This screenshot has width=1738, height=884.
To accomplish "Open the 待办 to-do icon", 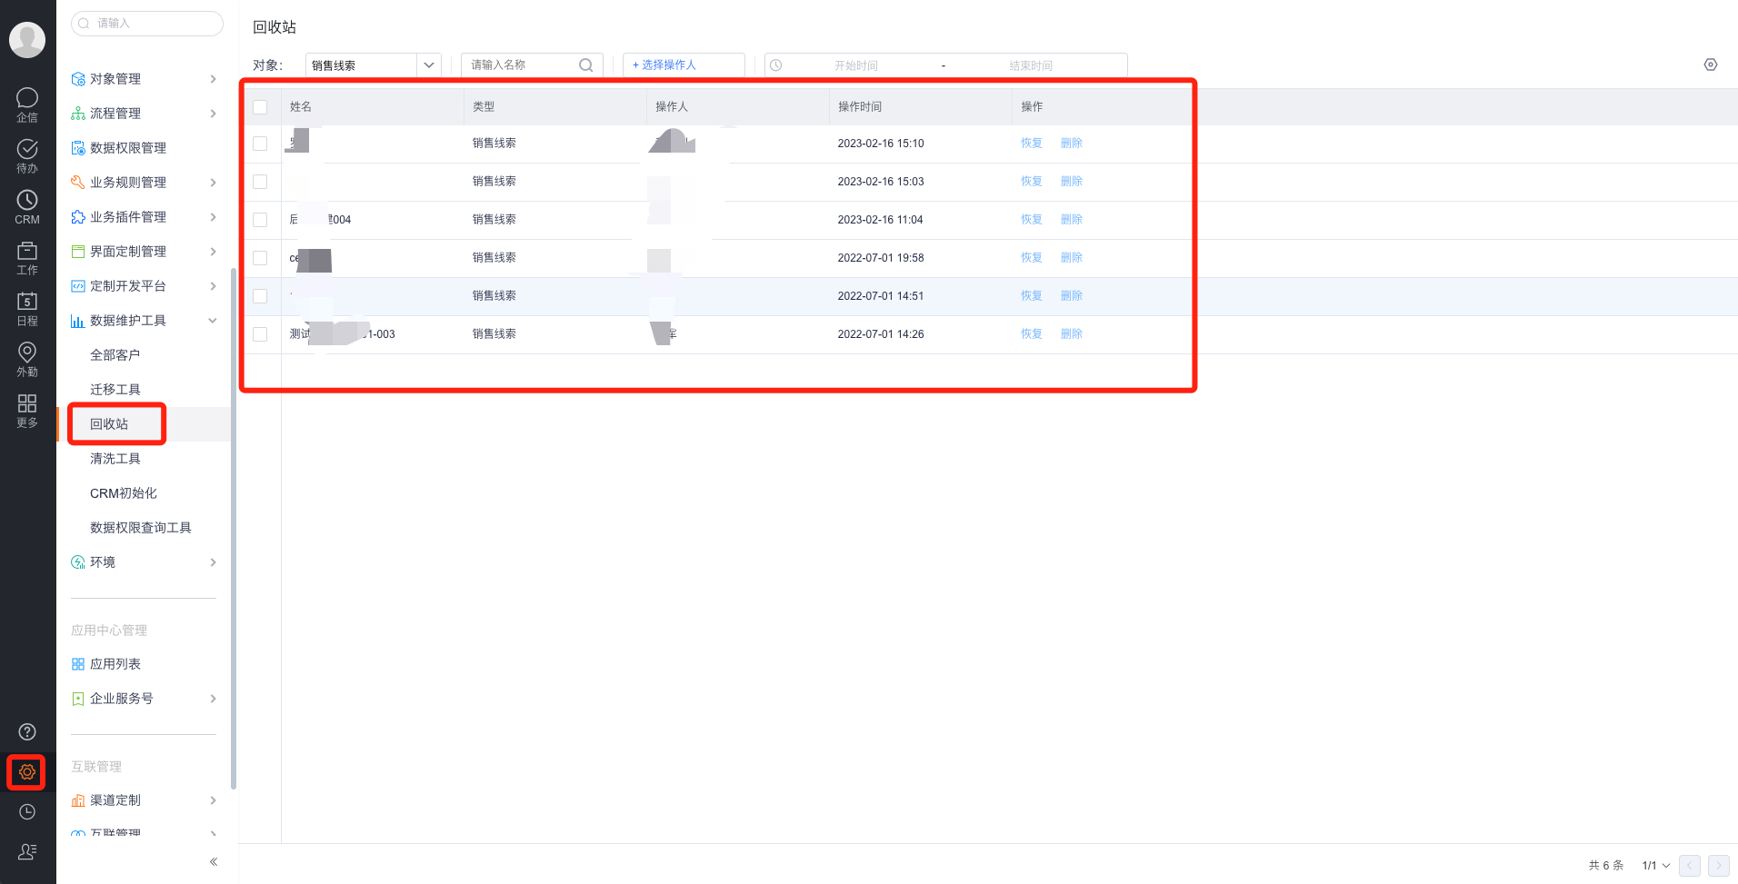I will [x=27, y=154].
